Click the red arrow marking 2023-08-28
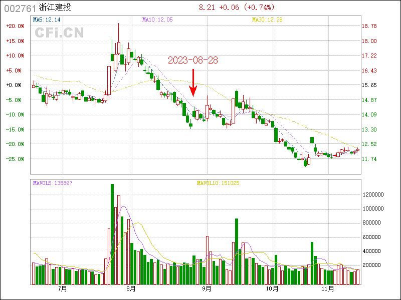The width and height of the screenshot is (401, 300). [193, 82]
